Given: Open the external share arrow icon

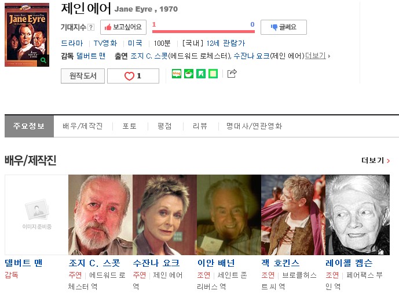Looking at the screenshot, I should pos(232,74).
